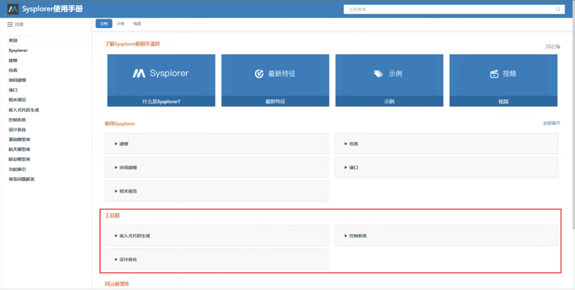Viewport: 575px width, 290px height.
Task: Expand the 仿真 section in 使用Sysplorer
Action: coord(446,144)
